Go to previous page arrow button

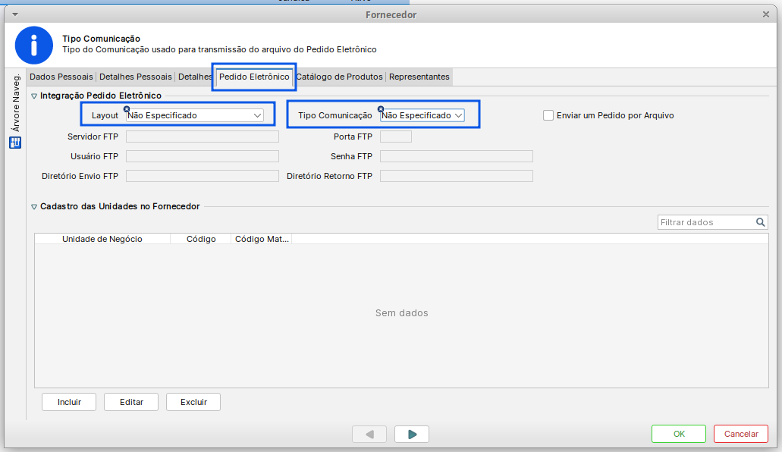pos(369,434)
